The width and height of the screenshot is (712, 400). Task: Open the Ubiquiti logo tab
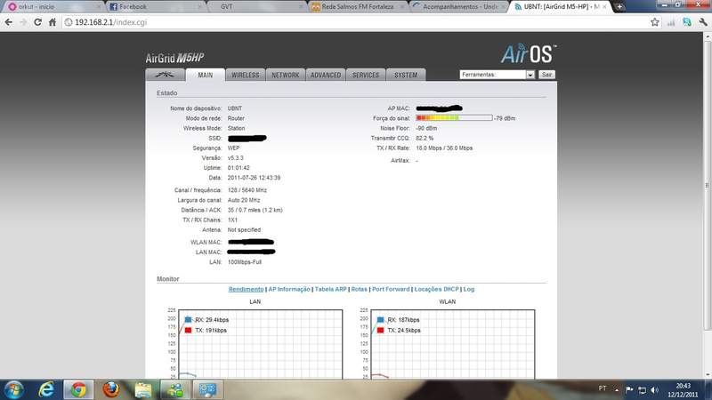click(166, 75)
